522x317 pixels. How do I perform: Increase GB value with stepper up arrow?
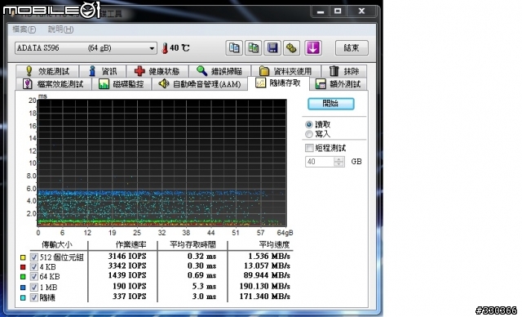[339, 159]
